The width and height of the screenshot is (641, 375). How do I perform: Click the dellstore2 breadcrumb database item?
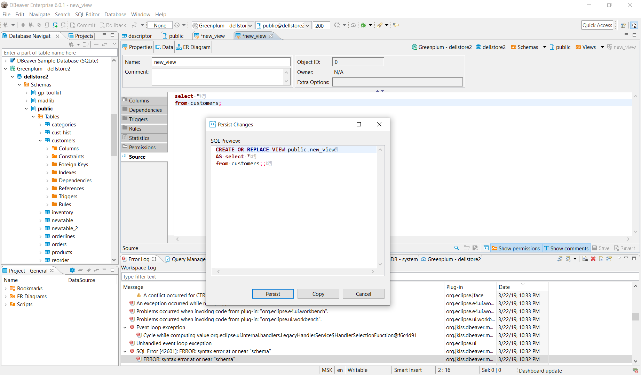click(491, 47)
